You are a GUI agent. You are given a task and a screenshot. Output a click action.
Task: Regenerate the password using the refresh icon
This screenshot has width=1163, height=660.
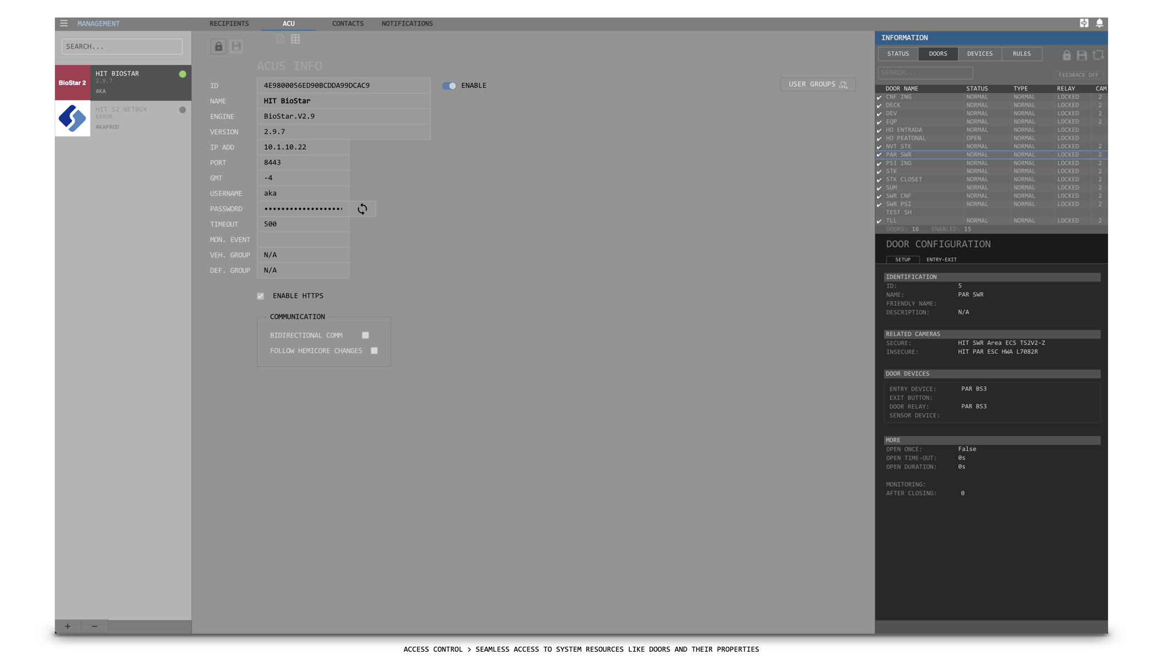tap(362, 209)
